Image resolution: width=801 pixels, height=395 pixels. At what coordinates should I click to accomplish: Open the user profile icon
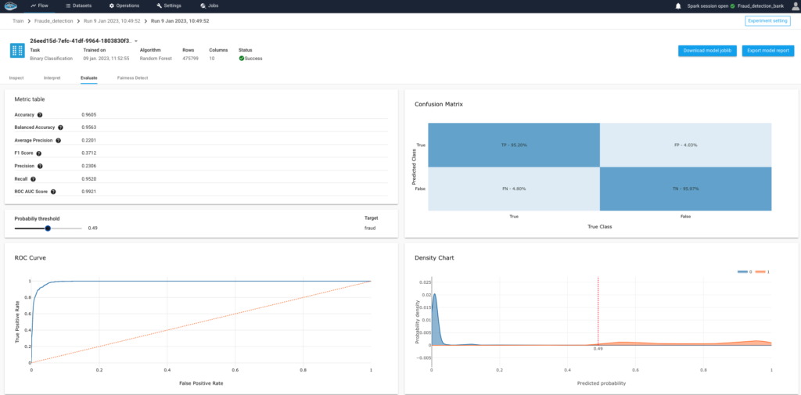tap(795, 5)
